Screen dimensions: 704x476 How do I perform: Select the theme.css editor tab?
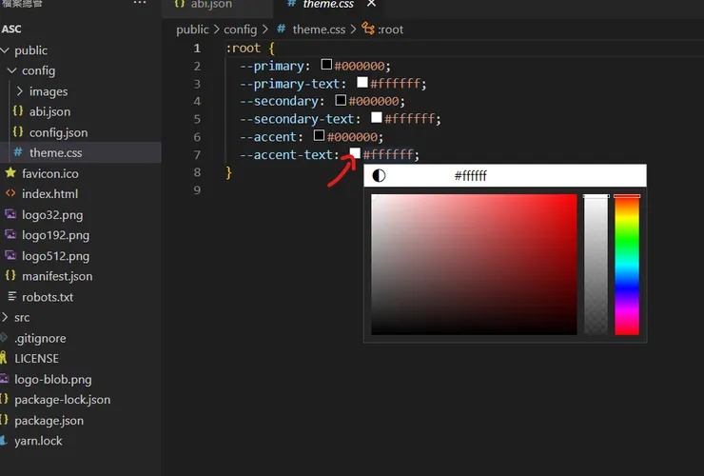[328, 5]
